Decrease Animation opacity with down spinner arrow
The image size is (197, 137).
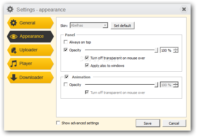click(176, 86)
